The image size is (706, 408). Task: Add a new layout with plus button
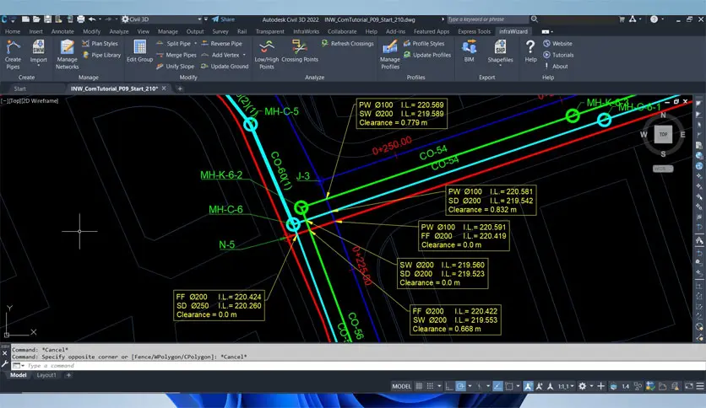68,375
